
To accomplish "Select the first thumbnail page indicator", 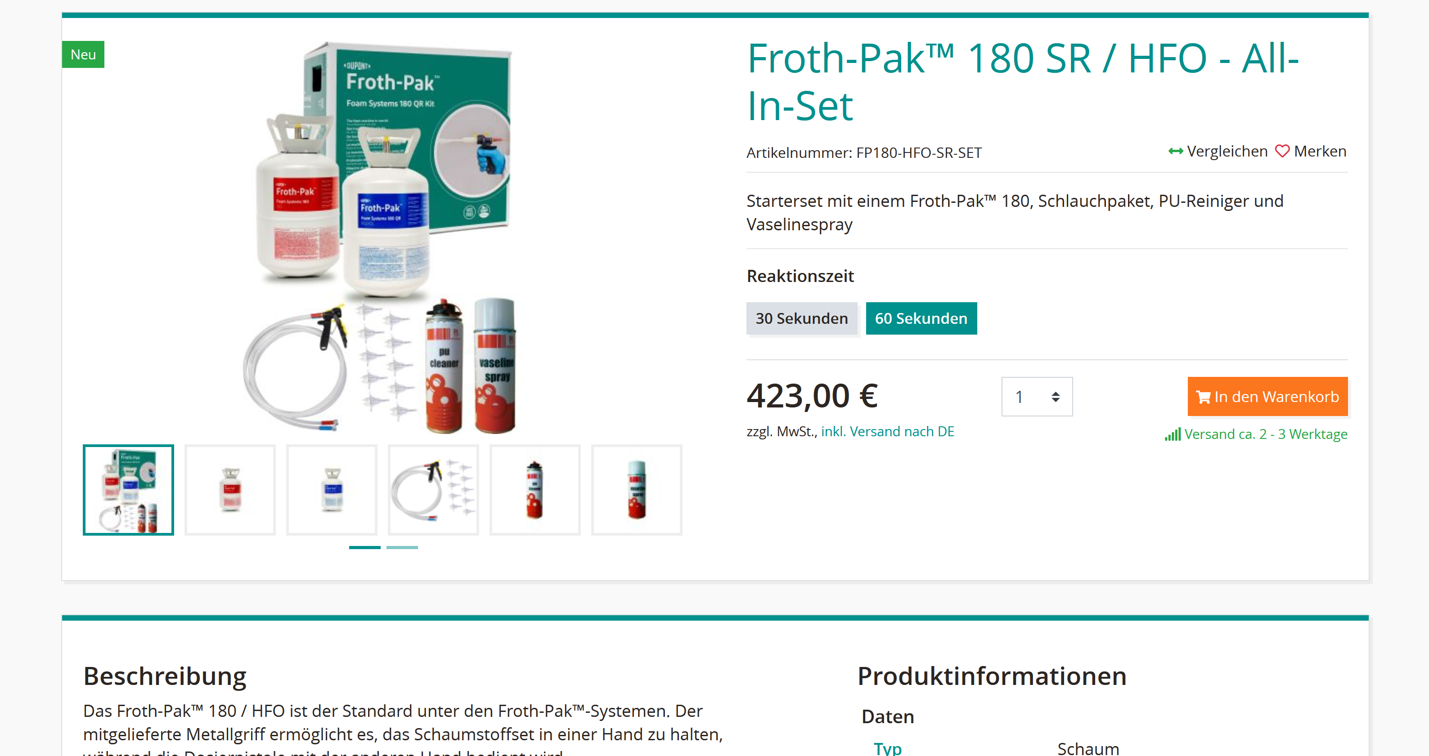I will (x=364, y=547).
